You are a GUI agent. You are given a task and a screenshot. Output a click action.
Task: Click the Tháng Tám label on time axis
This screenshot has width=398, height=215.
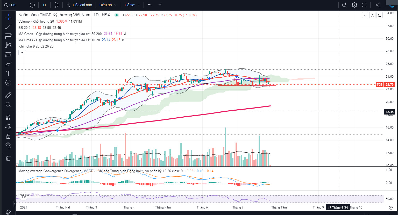[279, 207]
